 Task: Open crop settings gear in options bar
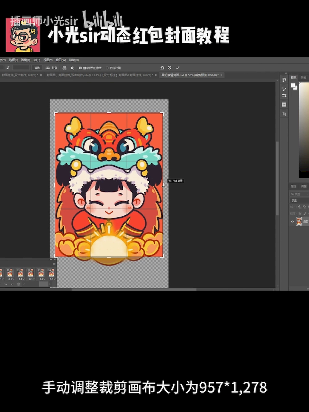pyautogui.click(x=72, y=68)
